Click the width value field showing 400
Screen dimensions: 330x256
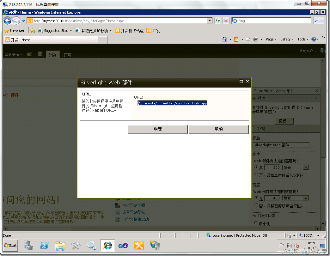tap(272, 198)
